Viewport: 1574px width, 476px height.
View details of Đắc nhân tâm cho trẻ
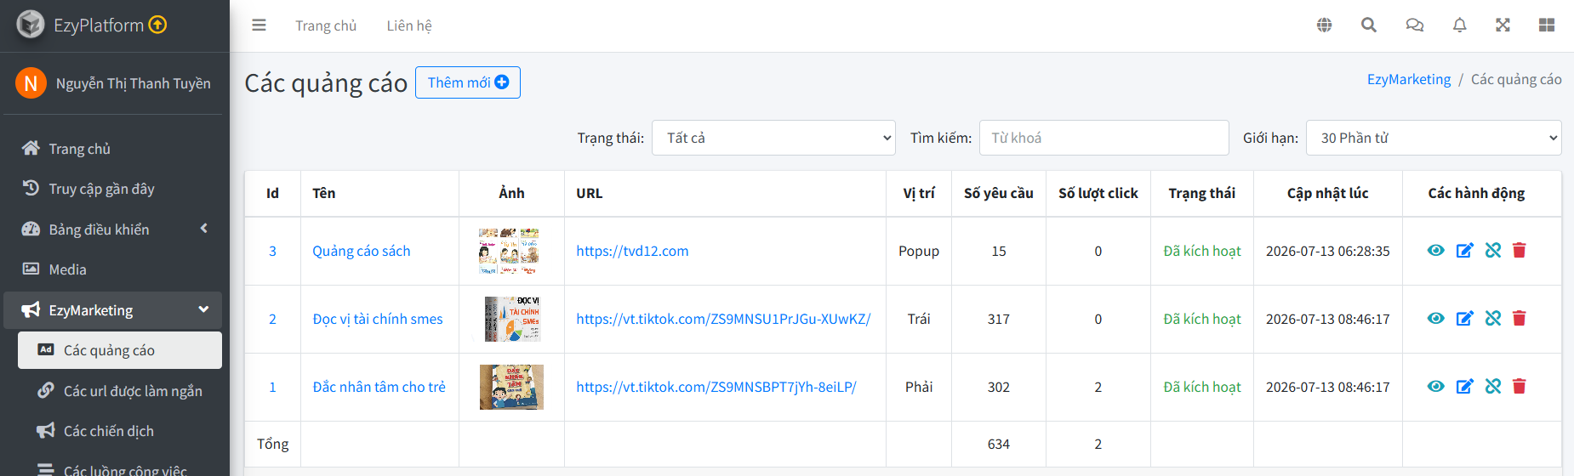(1436, 387)
